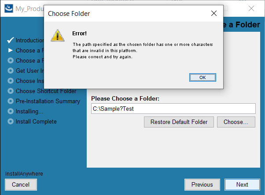
Task: Click the Get User Input step bullet
Action: click(x=11, y=71)
